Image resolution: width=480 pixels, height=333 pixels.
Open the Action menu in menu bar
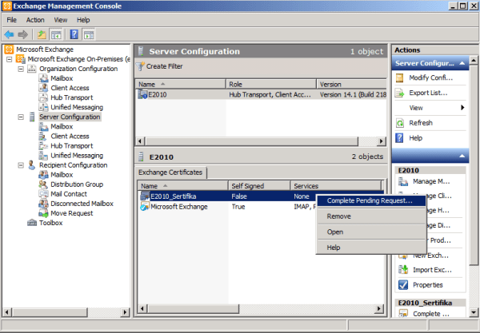point(35,19)
